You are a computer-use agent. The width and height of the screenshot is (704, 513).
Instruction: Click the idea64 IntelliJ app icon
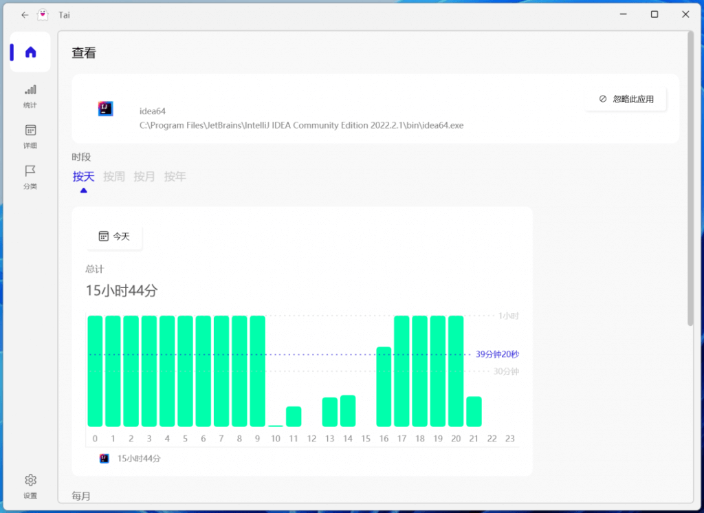point(105,109)
